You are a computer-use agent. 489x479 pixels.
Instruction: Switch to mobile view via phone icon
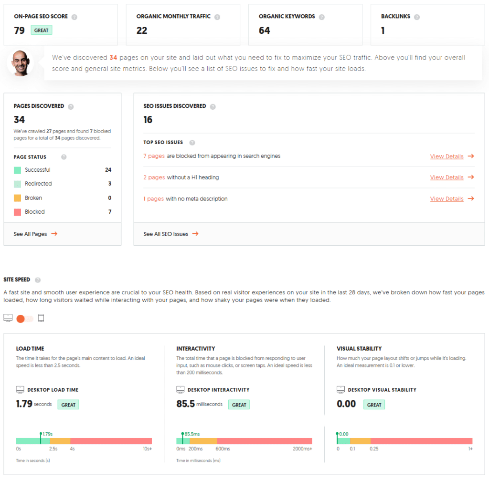click(x=41, y=318)
